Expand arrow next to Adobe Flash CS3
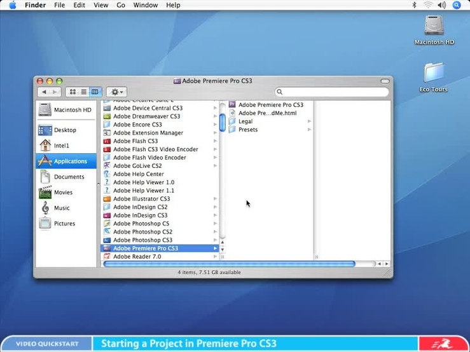The image size is (470, 352). 215,141
